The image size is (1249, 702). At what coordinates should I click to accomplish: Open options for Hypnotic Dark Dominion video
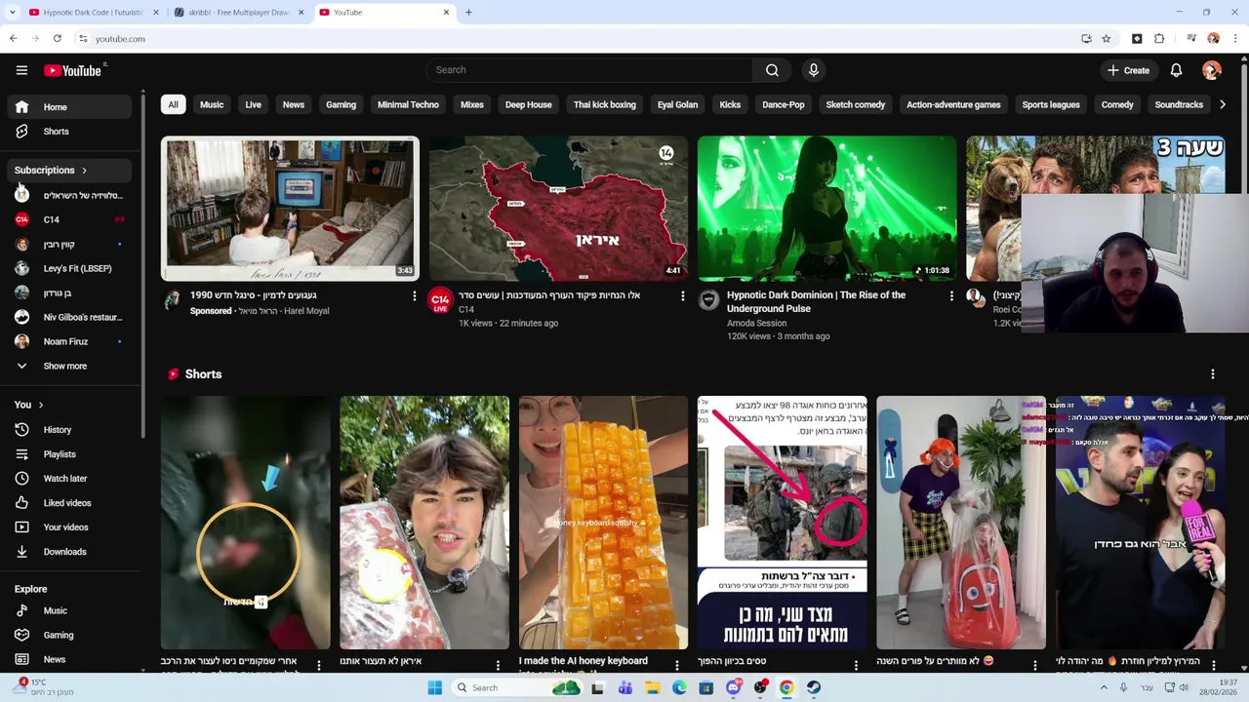951,296
